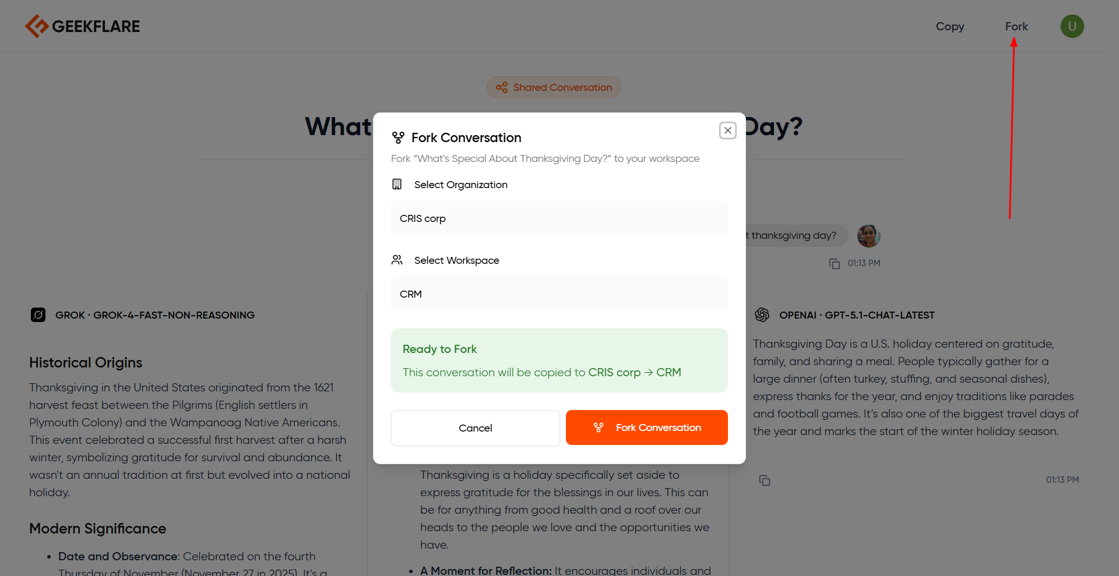Click the Geekflare logo icon
The width and height of the screenshot is (1119, 576).
tap(37, 26)
